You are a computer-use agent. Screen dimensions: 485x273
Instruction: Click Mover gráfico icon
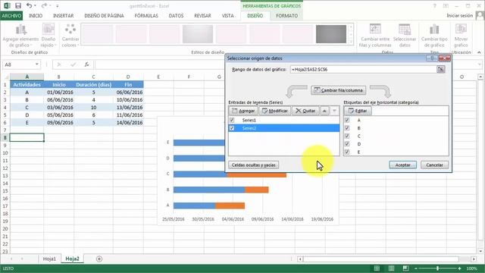click(461, 36)
